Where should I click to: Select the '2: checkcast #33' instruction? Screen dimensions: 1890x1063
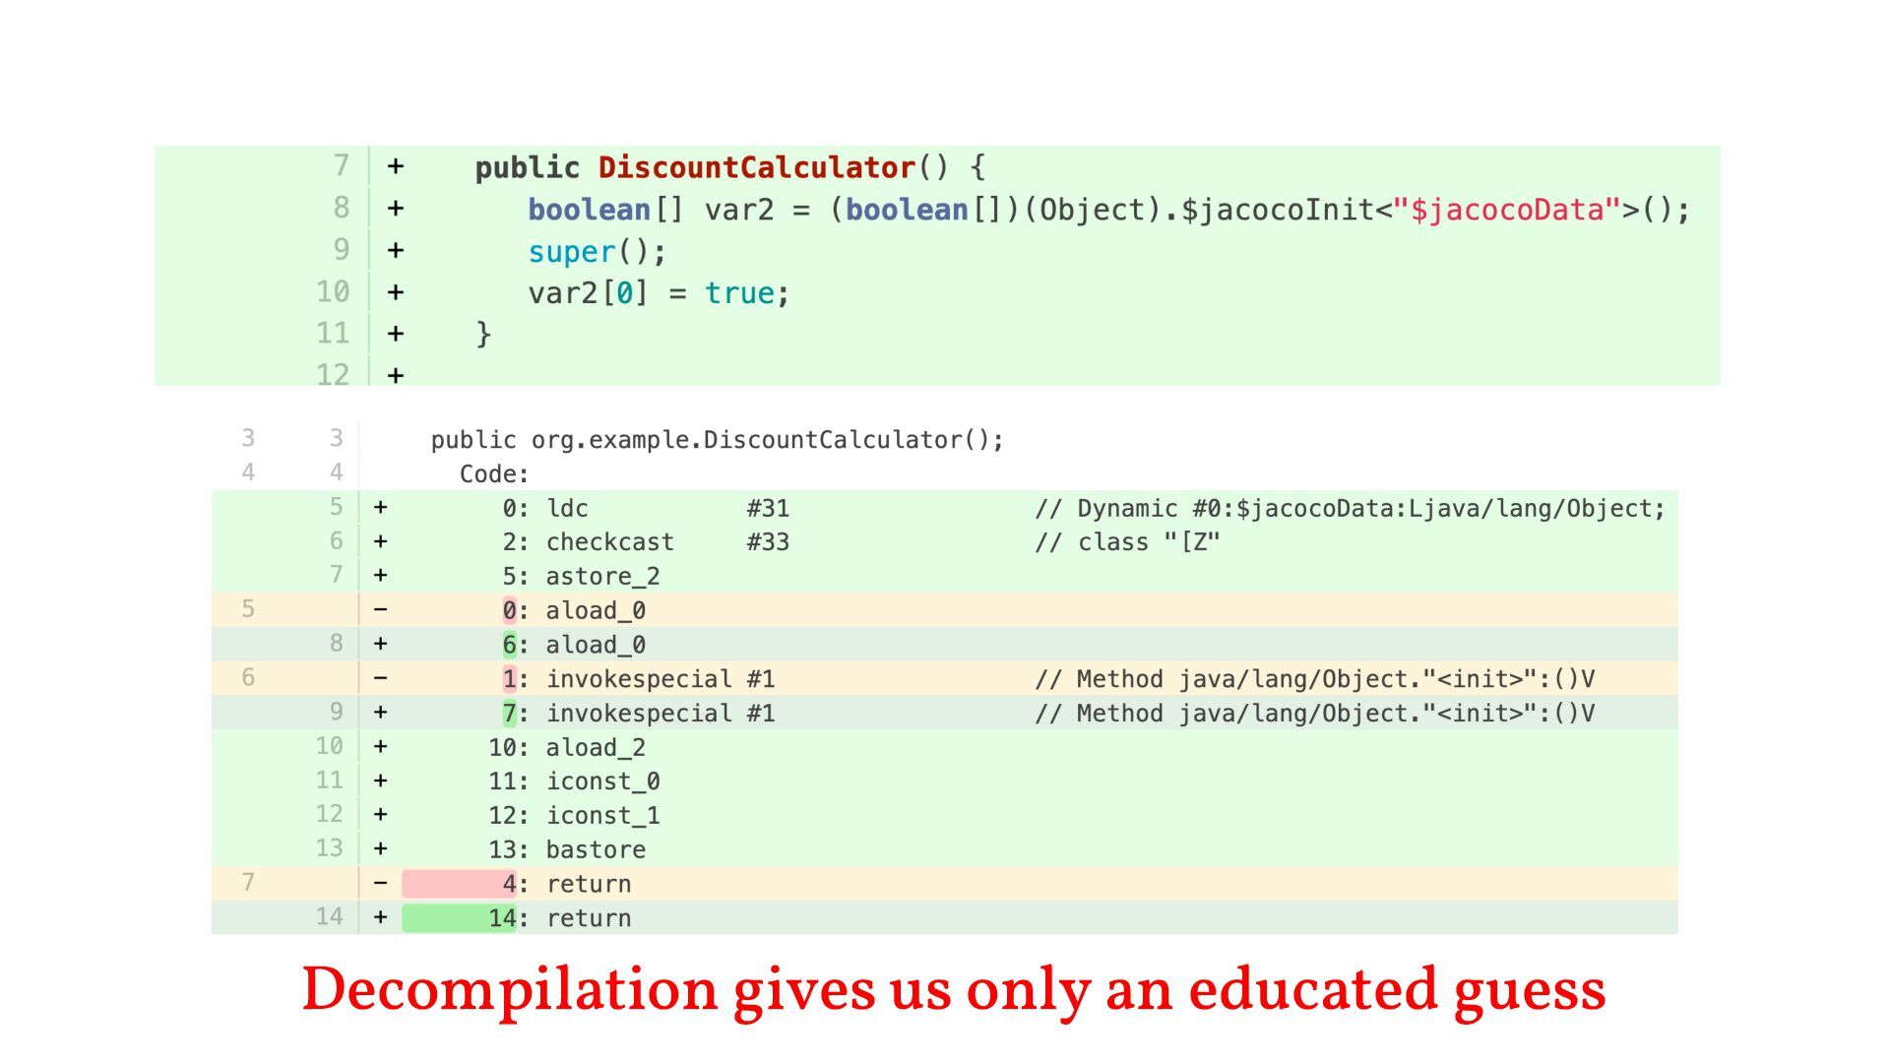coord(646,542)
